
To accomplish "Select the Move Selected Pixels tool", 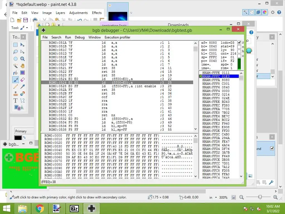I will 22,45.
